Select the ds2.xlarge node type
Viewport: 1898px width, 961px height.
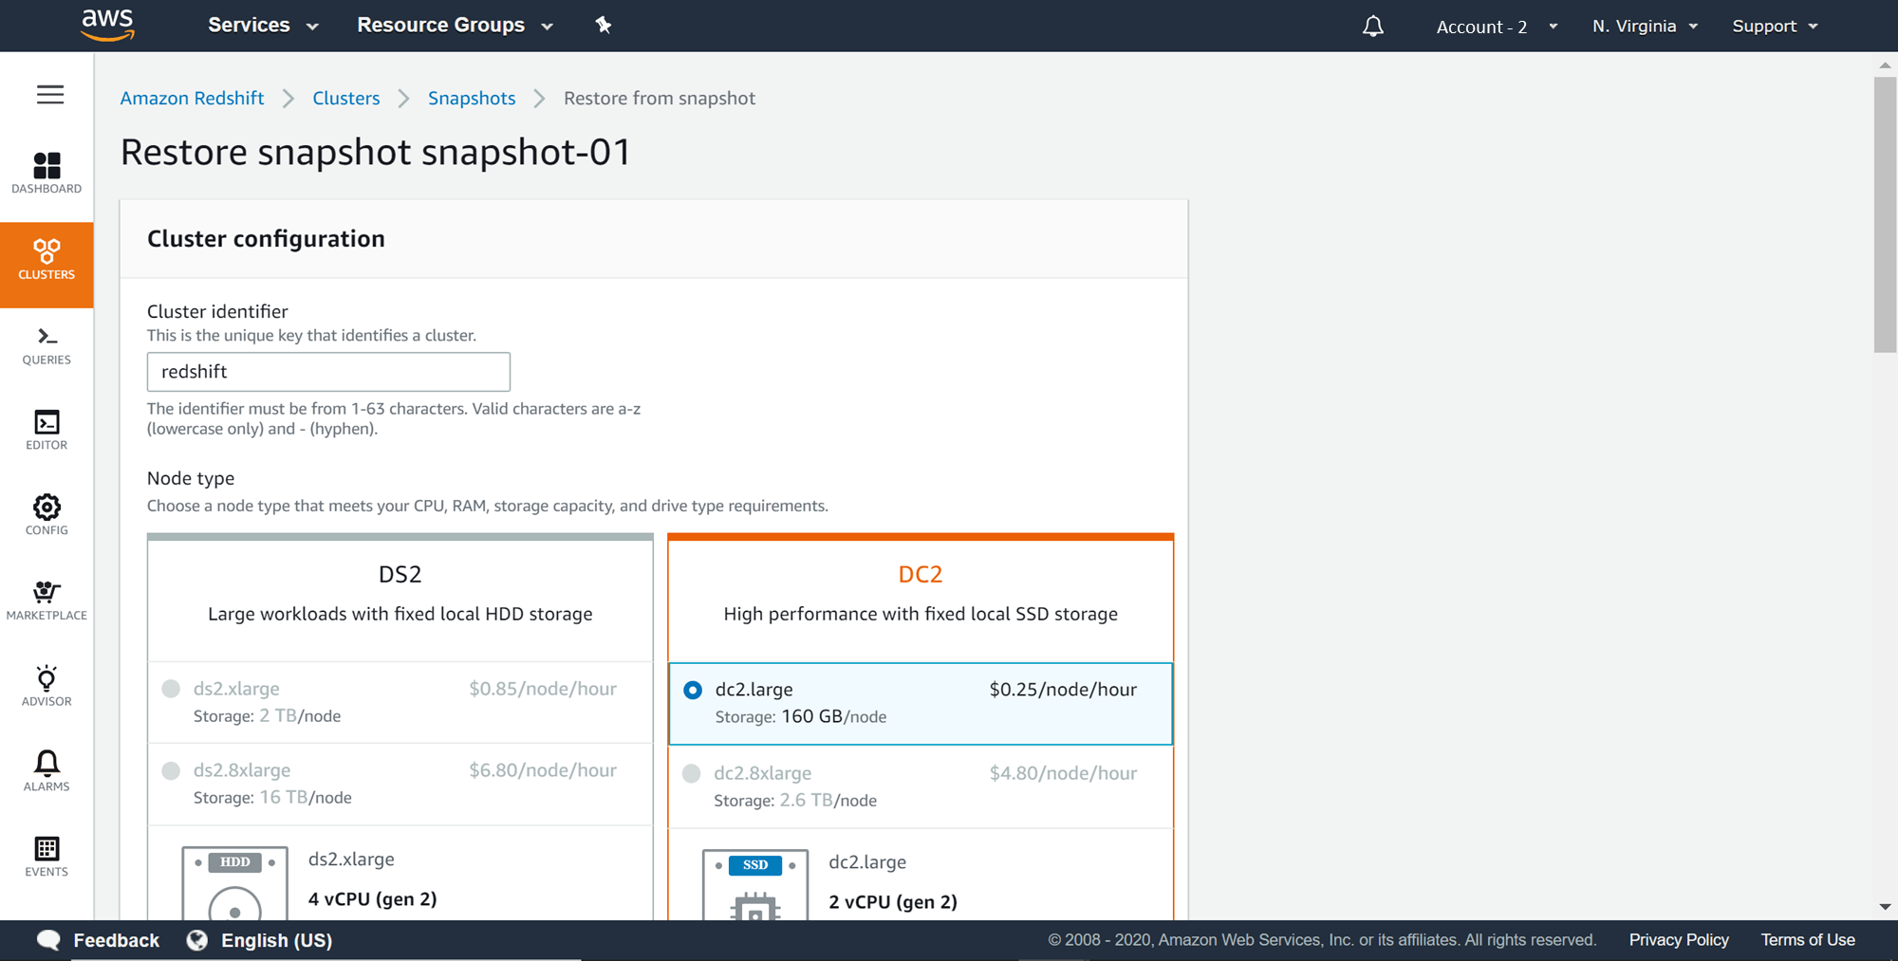[x=172, y=689]
